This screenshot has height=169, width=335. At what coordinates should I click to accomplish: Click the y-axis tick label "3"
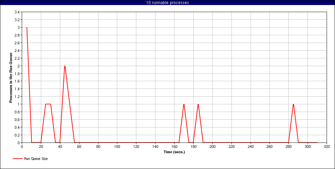(19, 27)
